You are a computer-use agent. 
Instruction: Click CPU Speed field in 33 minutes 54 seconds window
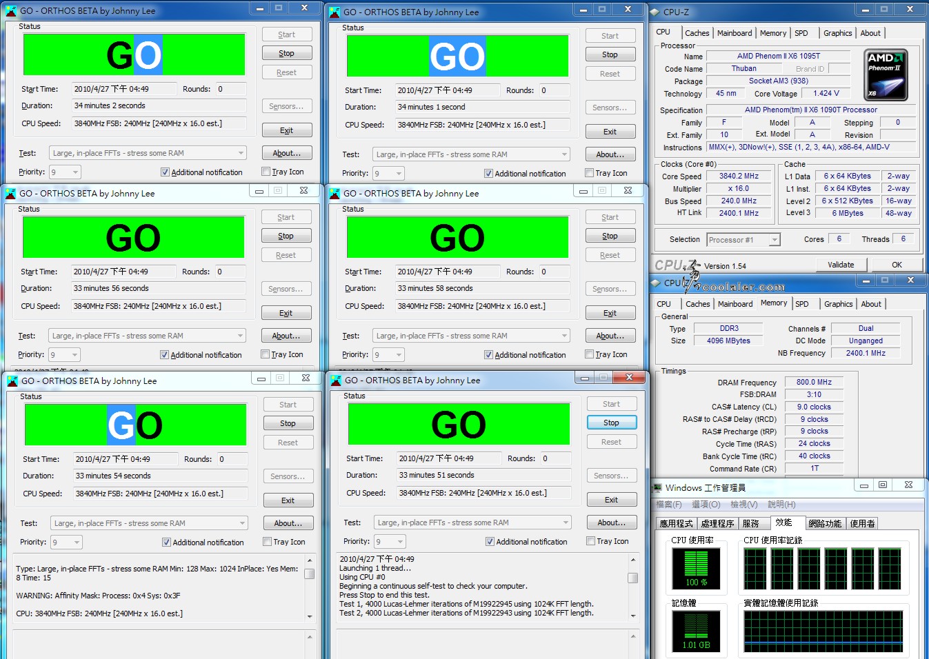point(160,494)
